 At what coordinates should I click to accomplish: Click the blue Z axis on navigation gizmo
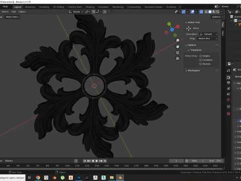tap(172, 30)
